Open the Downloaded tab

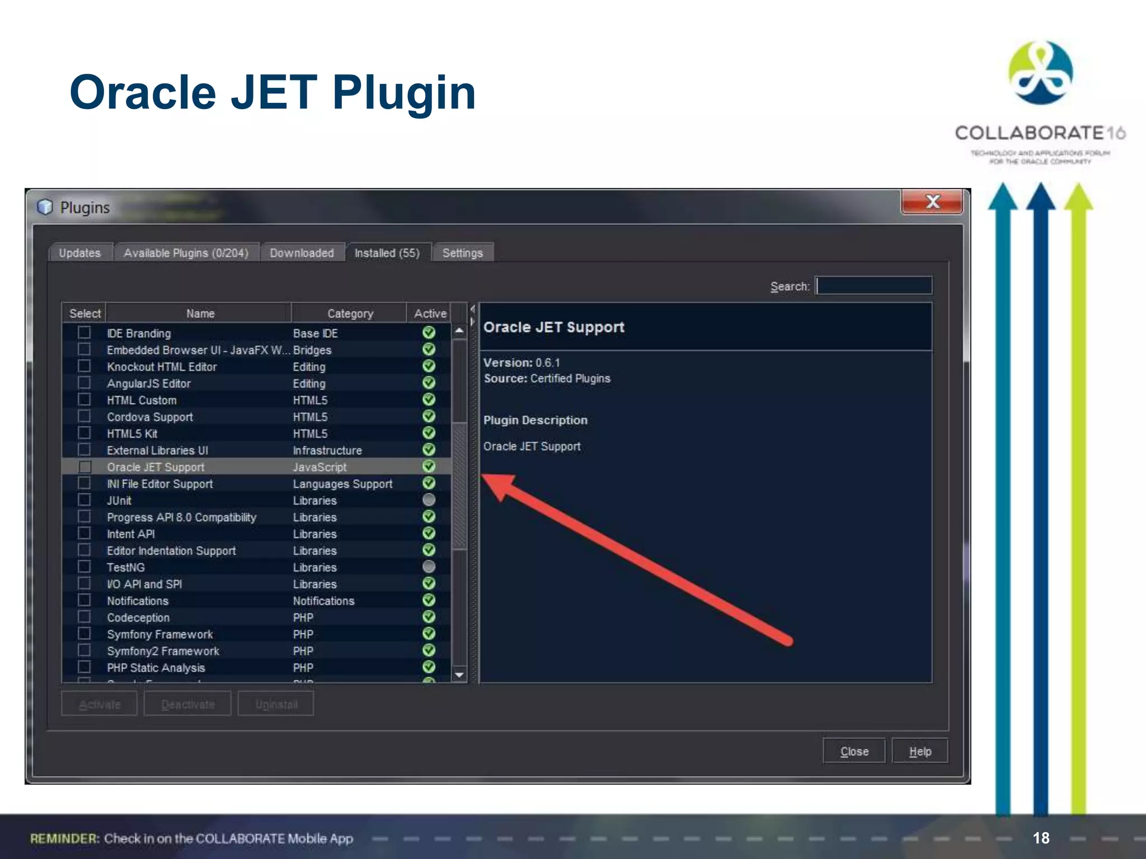click(302, 253)
